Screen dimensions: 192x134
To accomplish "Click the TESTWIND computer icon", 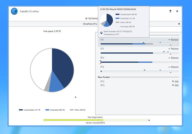I will point(86,19).
